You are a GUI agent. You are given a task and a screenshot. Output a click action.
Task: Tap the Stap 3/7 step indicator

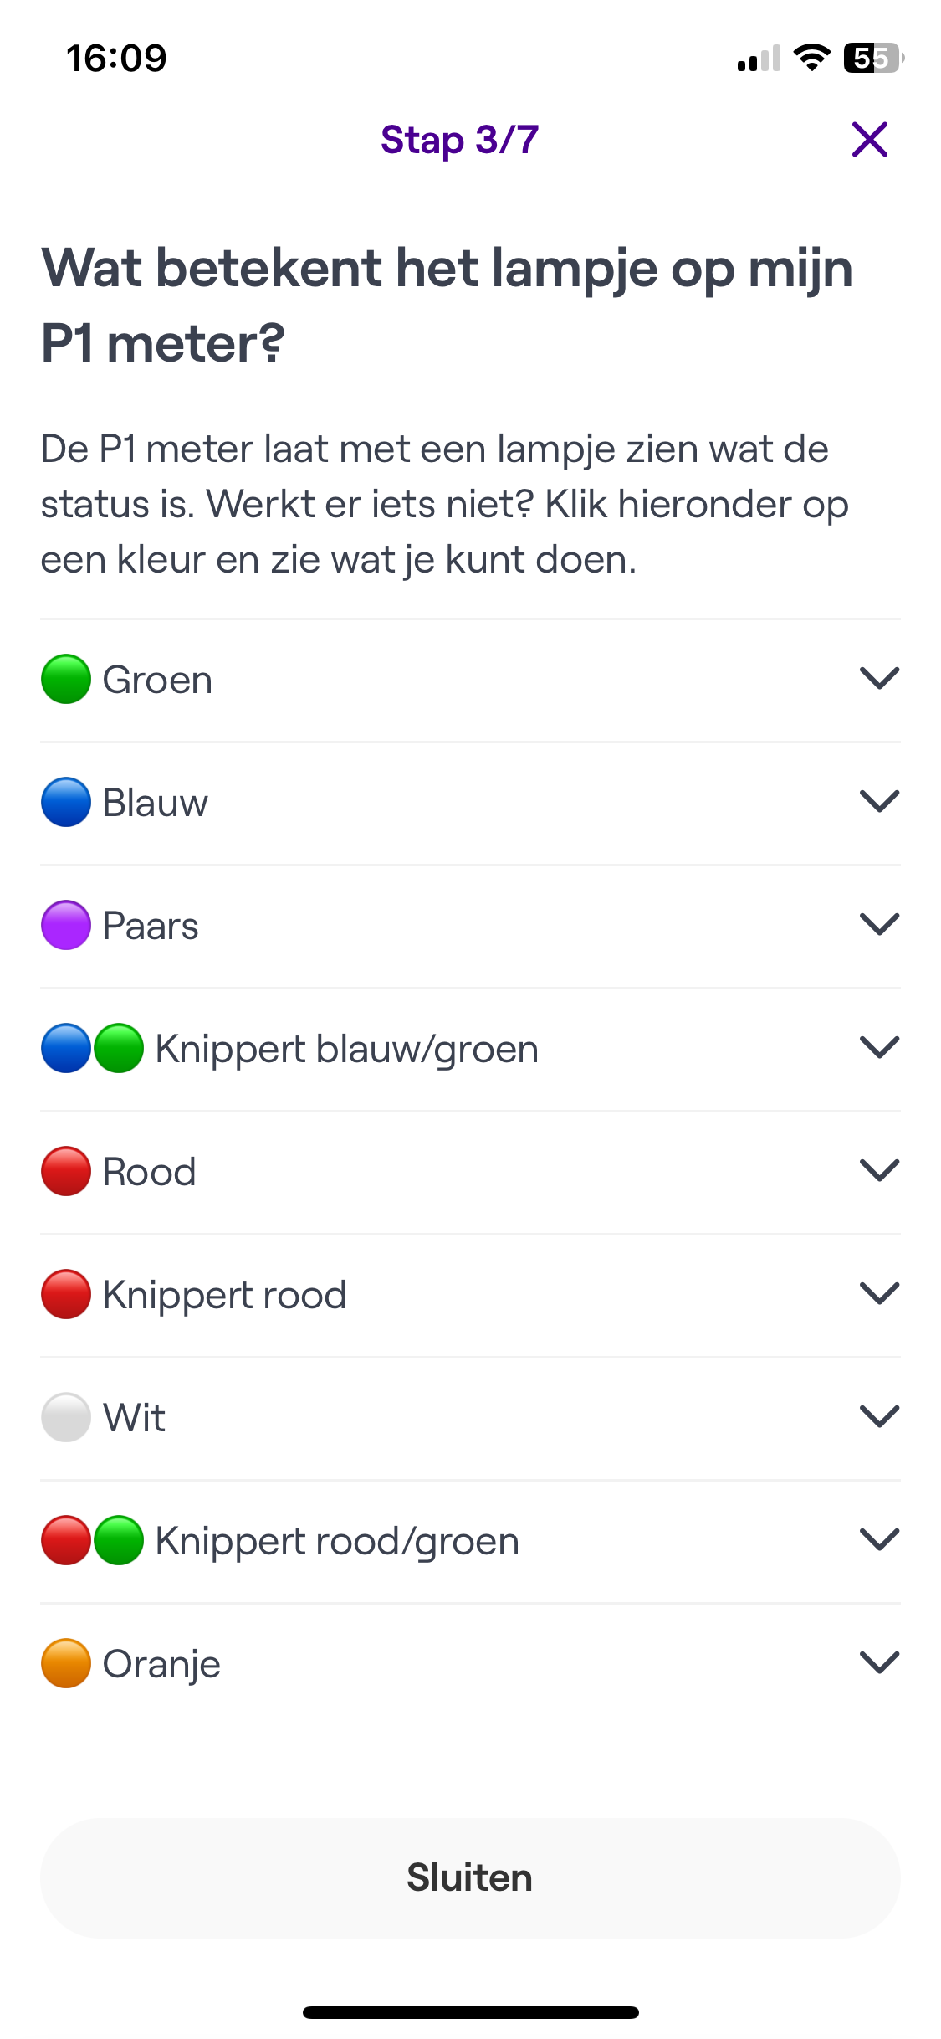tap(460, 140)
